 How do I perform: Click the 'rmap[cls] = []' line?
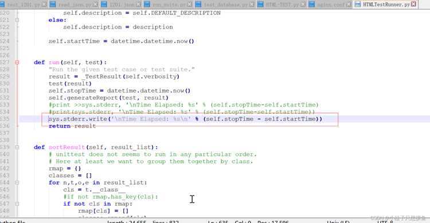click(103, 211)
